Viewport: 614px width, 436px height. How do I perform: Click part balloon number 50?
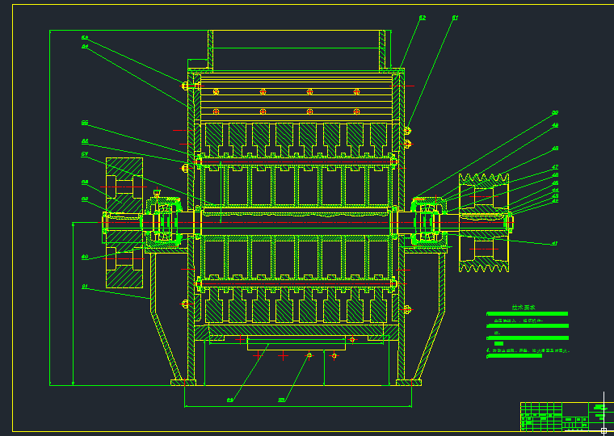[x=555, y=113]
